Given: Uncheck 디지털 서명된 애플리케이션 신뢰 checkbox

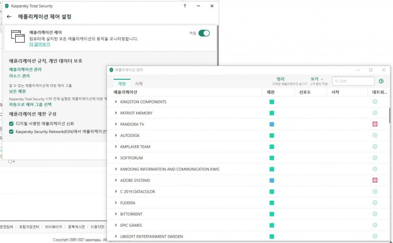Looking at the screenshot, I should (x=11, y=124).
